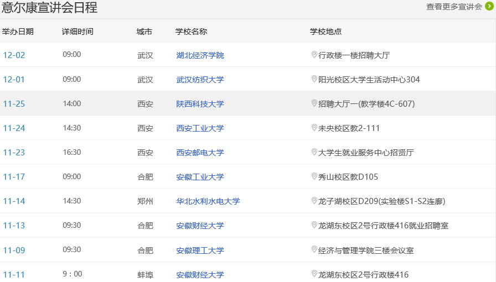
Task: Click the green arrow icon beside 查看更多宣讲会
Action: pos(489,6)
